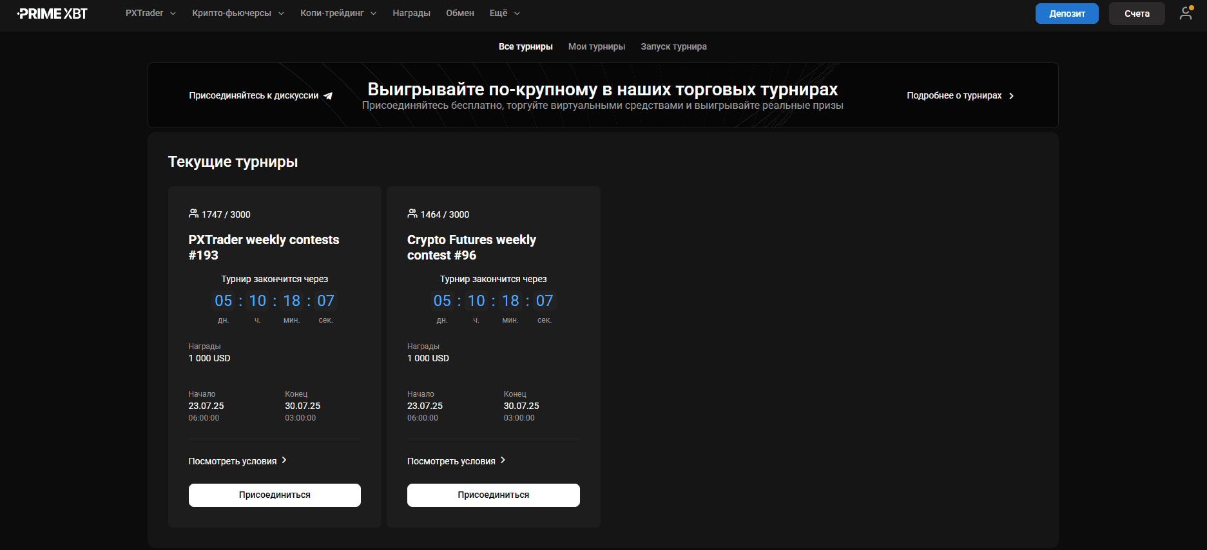The width and height of the screenshot is (1207, 550).
Task: Click 1 000 USD reward on Crypto Futures card
Action: (x=428, y=358)
